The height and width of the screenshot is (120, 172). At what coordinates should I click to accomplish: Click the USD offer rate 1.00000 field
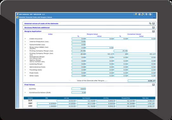46,106
